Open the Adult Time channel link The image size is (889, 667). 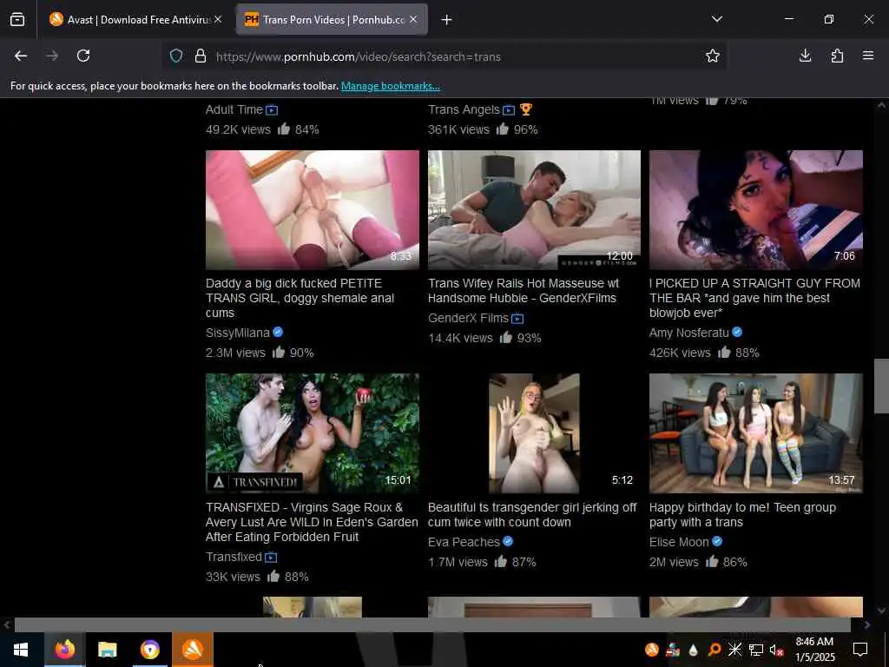[x=234, y=109]
